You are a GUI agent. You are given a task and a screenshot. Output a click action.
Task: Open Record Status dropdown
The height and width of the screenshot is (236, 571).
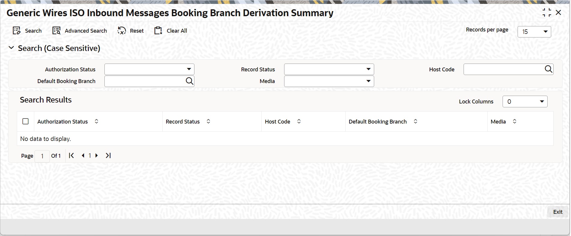(x=329, y=69)
